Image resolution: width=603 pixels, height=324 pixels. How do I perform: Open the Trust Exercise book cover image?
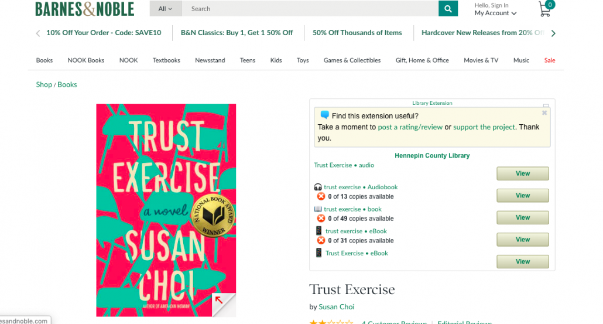pyautogui.click(x=166, y=176)
